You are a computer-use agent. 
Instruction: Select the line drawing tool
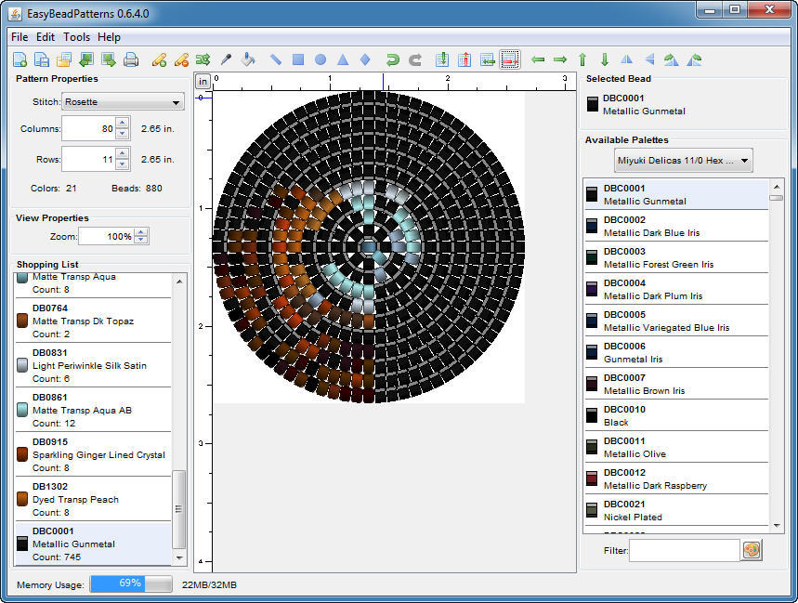(x=276, y=60)
